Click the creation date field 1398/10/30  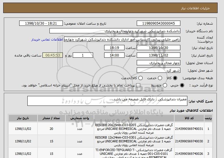tap(159, 48)
